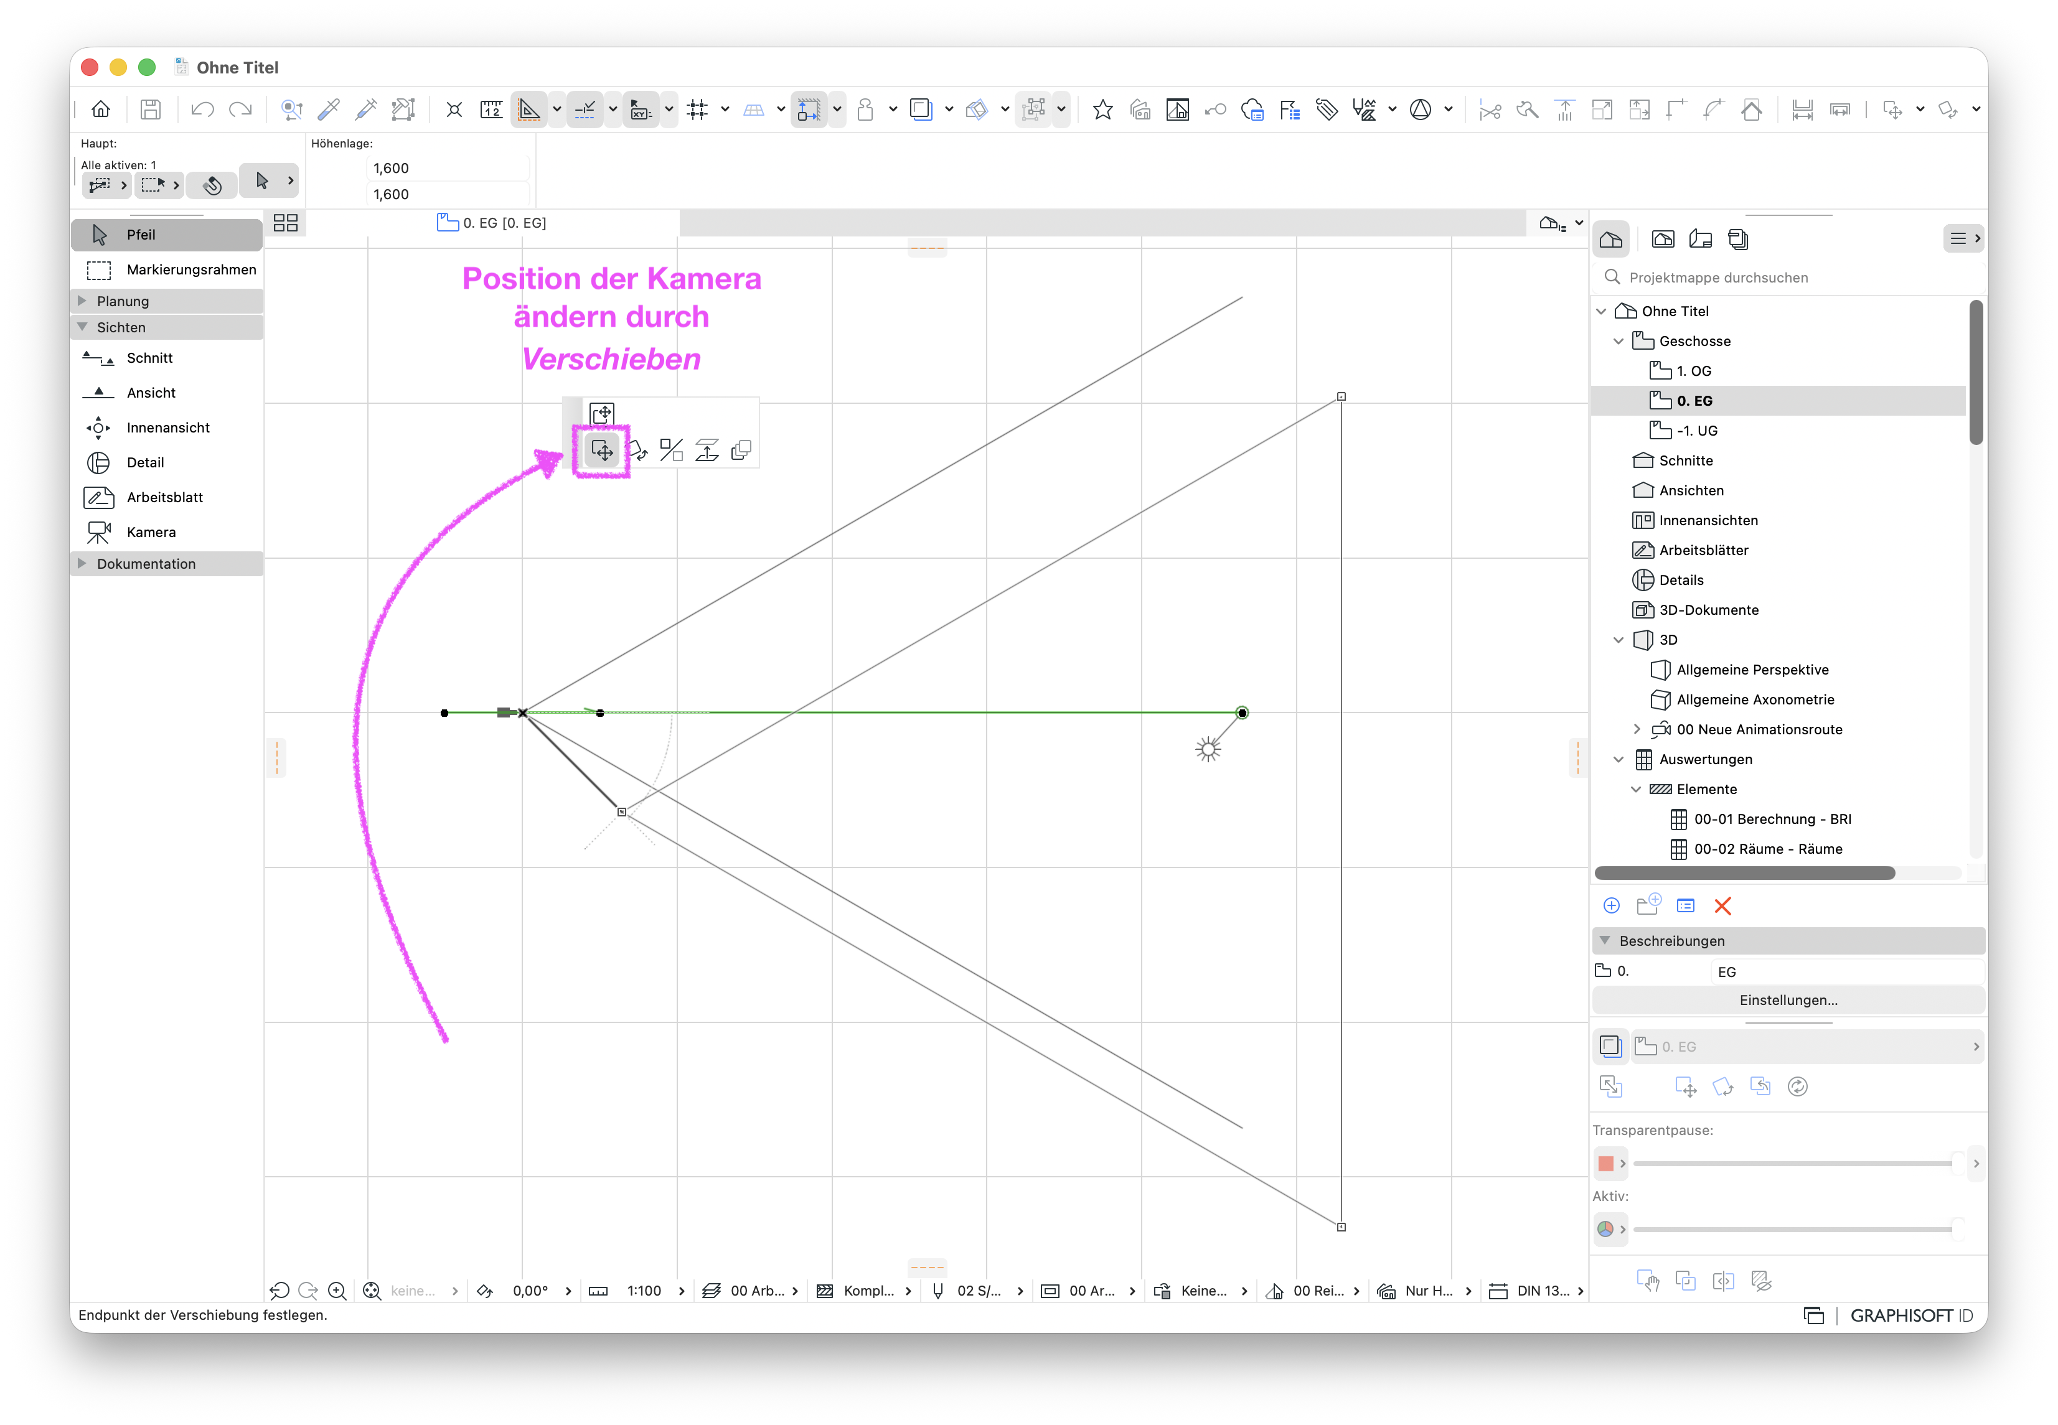
Task: Click the home icon in toolbar
Action: (x=101, y=110)
